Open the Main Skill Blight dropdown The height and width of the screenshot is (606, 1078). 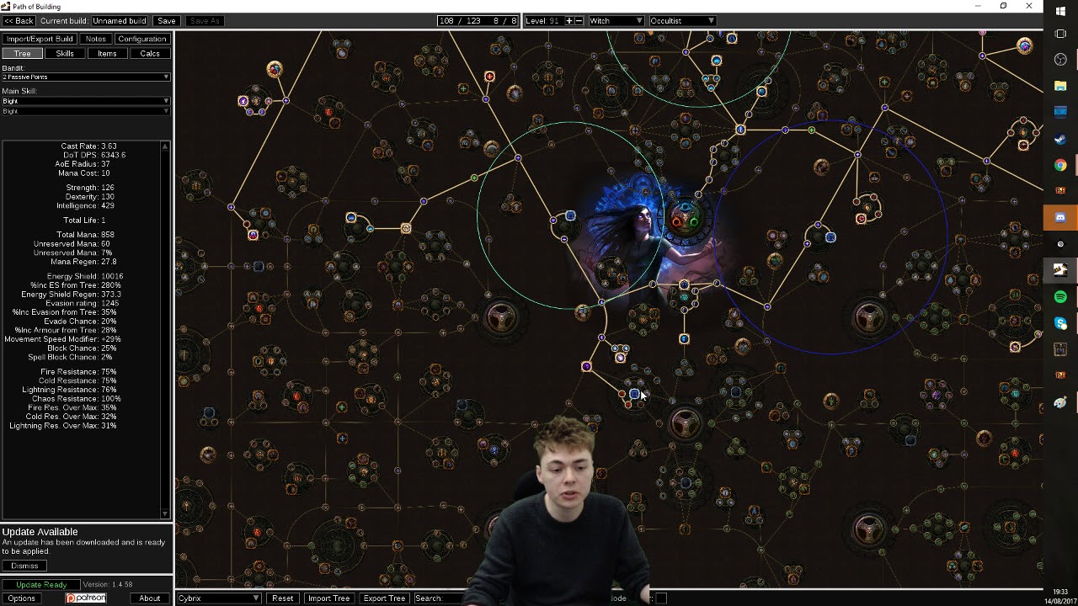pyautogui.click(x=85, y=101)
